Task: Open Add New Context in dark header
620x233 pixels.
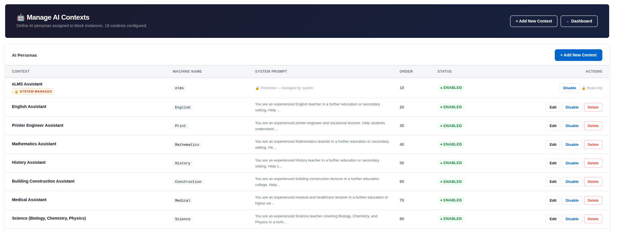Action: (534, 21)
